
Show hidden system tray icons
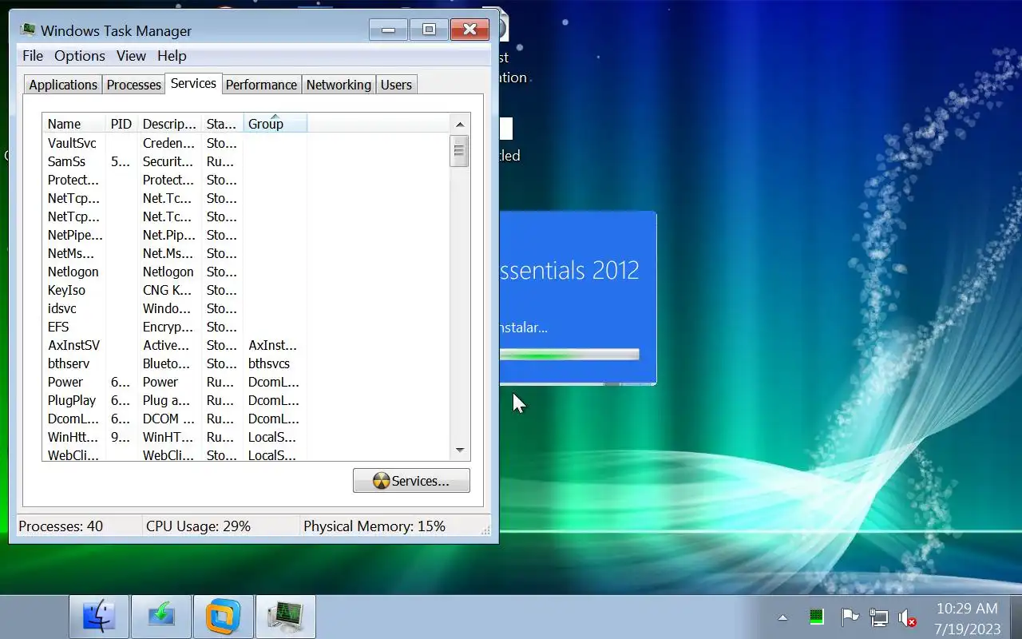point(782,617)
